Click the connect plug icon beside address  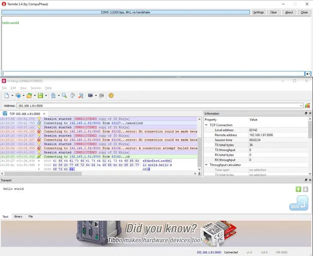pos(307,105)
